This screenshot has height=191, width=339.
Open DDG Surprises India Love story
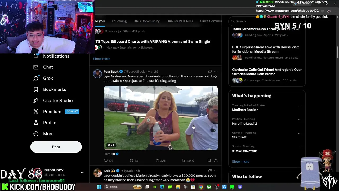(x=265, y=49)
